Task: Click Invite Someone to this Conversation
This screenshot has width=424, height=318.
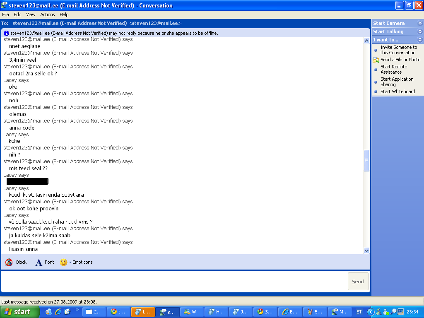Action: (398, 50)
